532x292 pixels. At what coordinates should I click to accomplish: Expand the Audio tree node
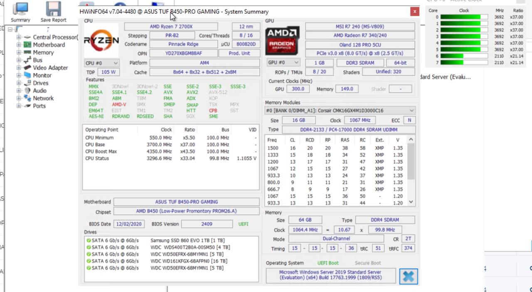pyautogui.click(x=19, y=91)
